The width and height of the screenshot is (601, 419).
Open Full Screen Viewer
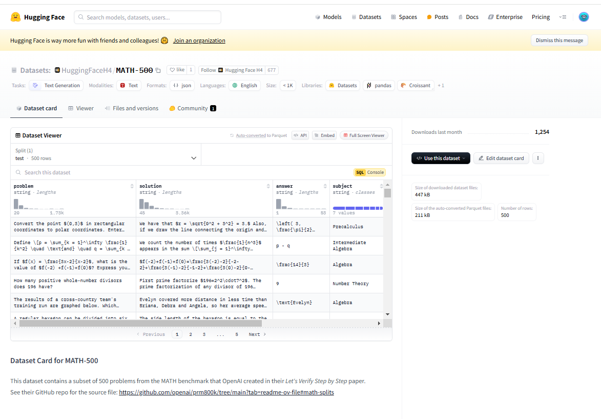(364, 135)
